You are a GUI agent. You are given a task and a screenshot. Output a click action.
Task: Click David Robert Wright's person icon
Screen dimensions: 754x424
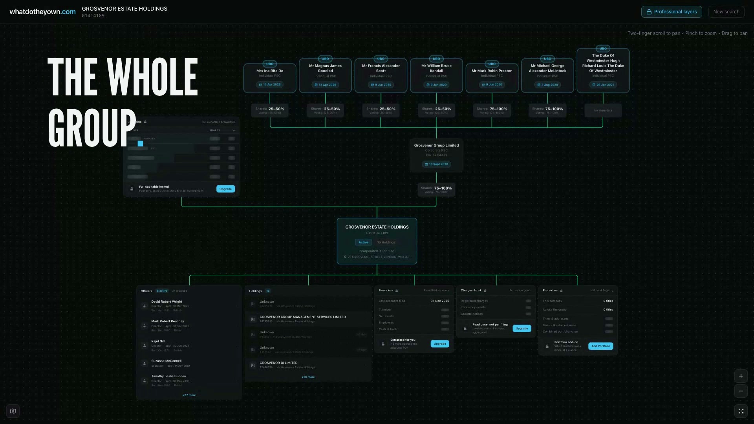click(145, 306)
